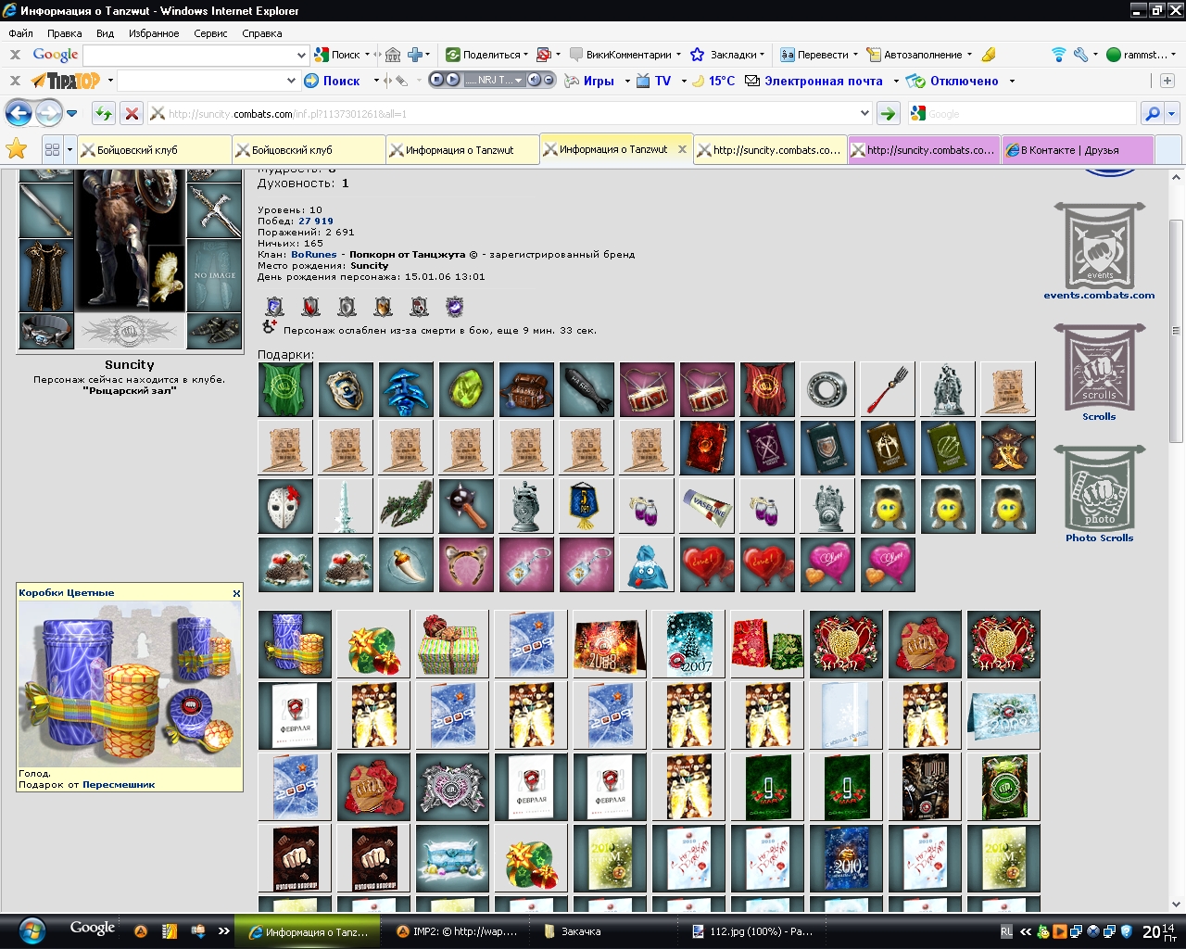Expand the address bar URL dropdown
Image resolution: width=1186 pixels, height=949 pixels.
click(x=864, y=114)
